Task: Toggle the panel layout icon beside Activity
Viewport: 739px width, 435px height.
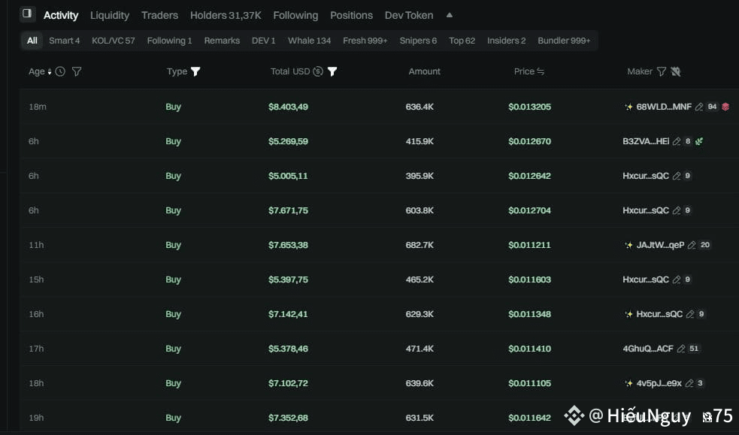Action: tap(27, 14)
